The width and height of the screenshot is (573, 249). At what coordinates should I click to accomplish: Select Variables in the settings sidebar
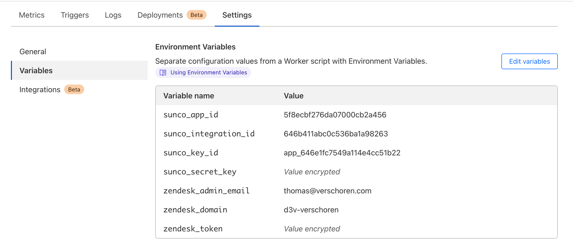click(36, 70)
